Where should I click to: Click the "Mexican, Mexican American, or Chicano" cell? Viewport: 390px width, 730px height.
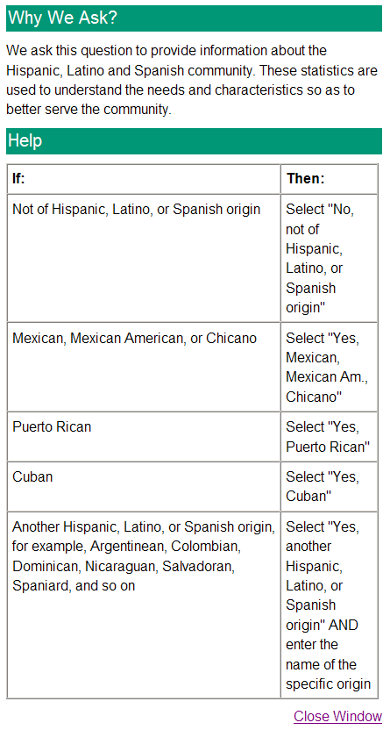coord(144,367)
